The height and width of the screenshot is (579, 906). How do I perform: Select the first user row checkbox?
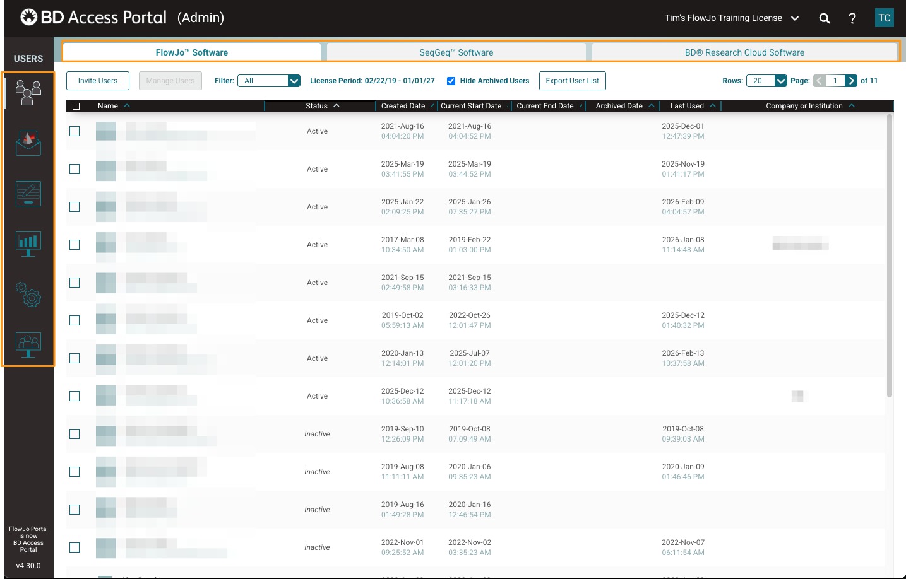(x=75, y=131)
